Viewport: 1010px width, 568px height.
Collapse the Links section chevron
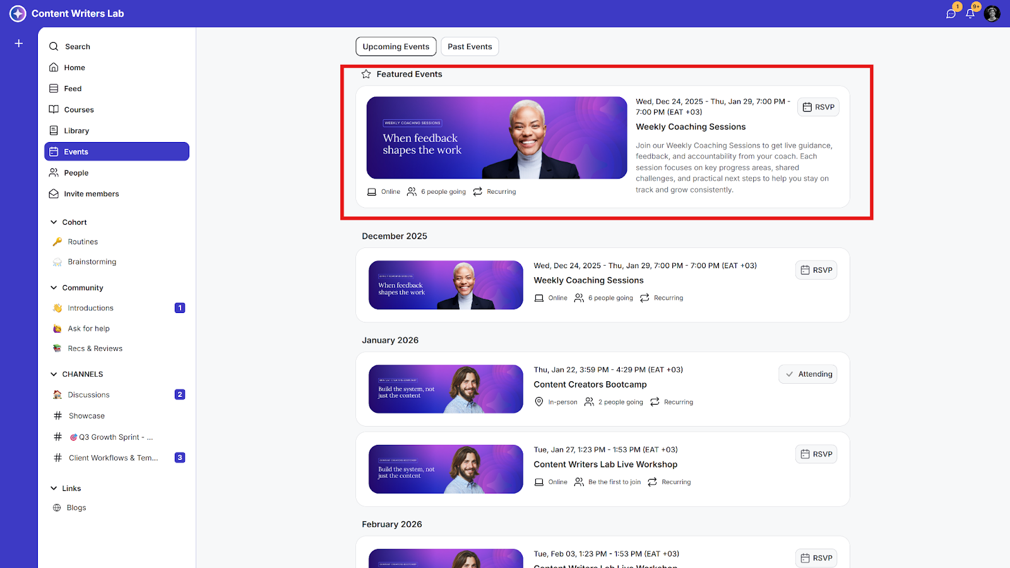point(54,488)
